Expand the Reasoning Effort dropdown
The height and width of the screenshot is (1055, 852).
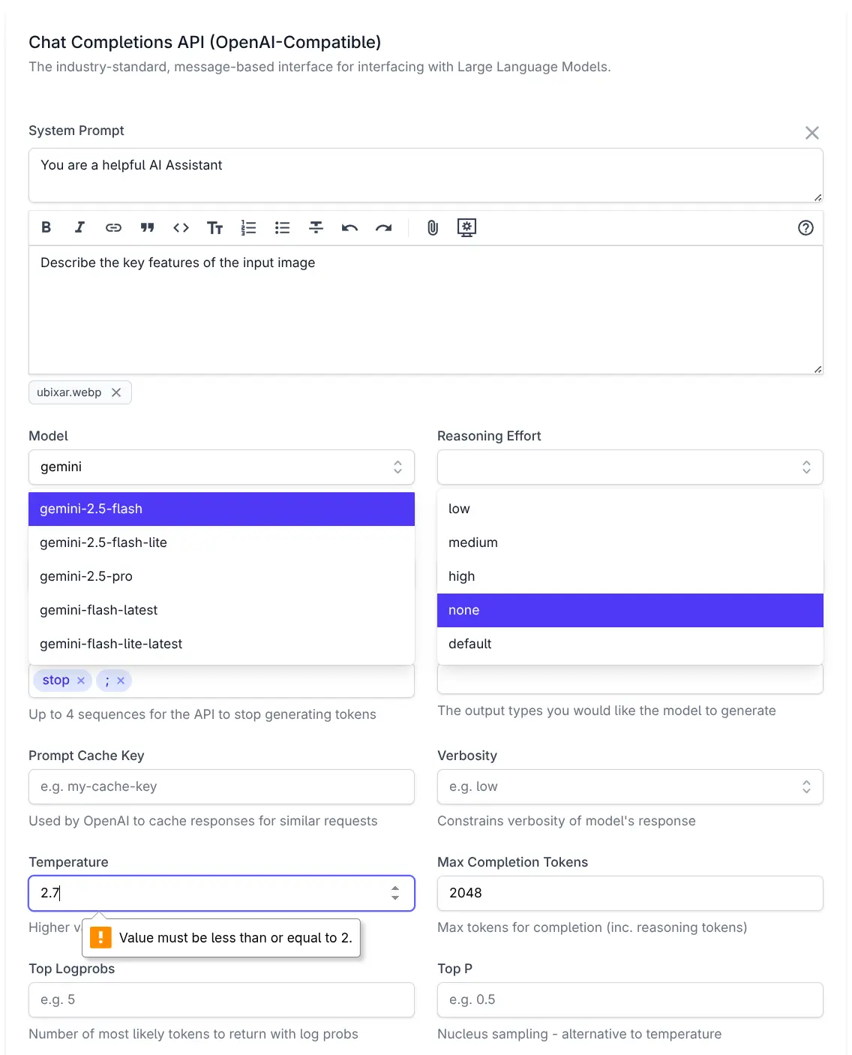[x=806, y=467]
